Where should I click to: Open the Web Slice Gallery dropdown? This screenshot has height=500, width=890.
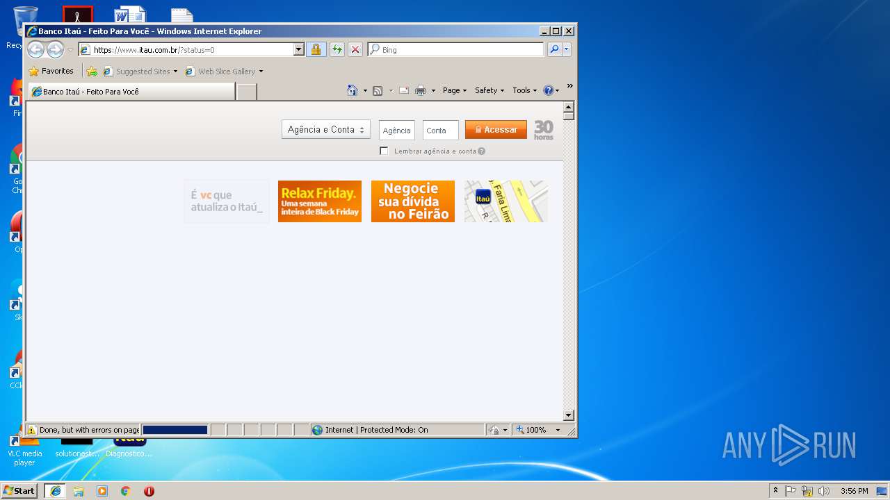[x=261, y=72]
